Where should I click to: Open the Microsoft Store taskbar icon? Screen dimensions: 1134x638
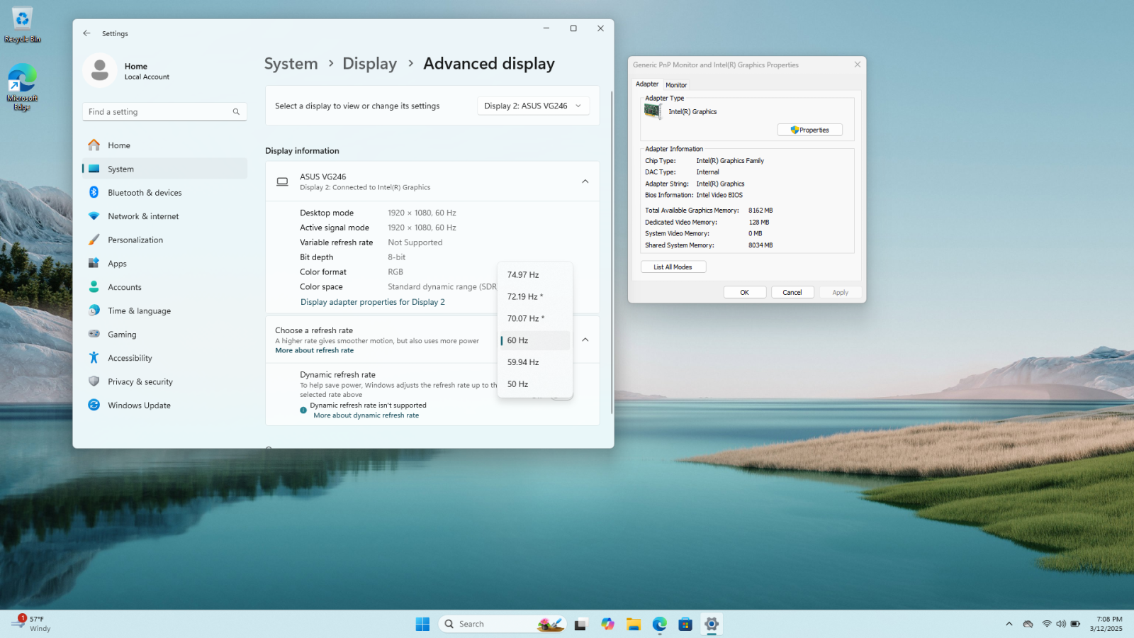(x=685, y=624)
